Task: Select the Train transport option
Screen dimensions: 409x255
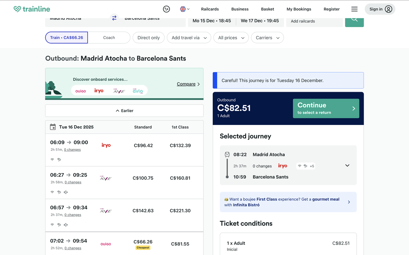Action: pos(66,38)
